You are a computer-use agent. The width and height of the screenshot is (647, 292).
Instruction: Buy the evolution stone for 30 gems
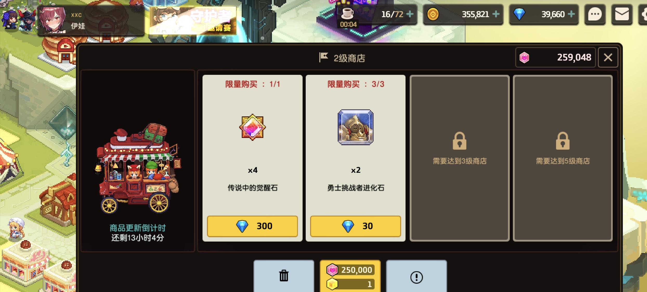click(356, 226)
